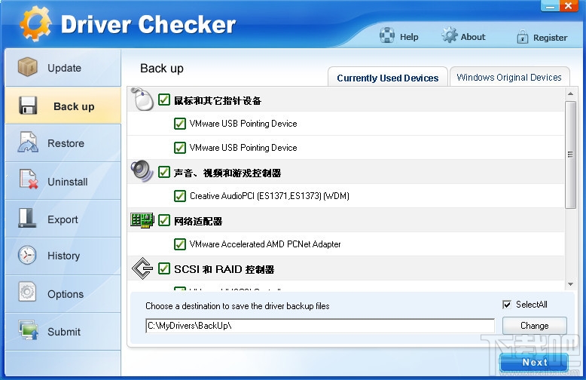Uncheck the second VMware USB Pointing Device
The image size is (586, 380).
click(180, 148)
